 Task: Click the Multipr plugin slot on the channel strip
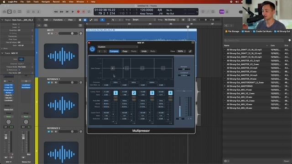(x=8, y=92)
